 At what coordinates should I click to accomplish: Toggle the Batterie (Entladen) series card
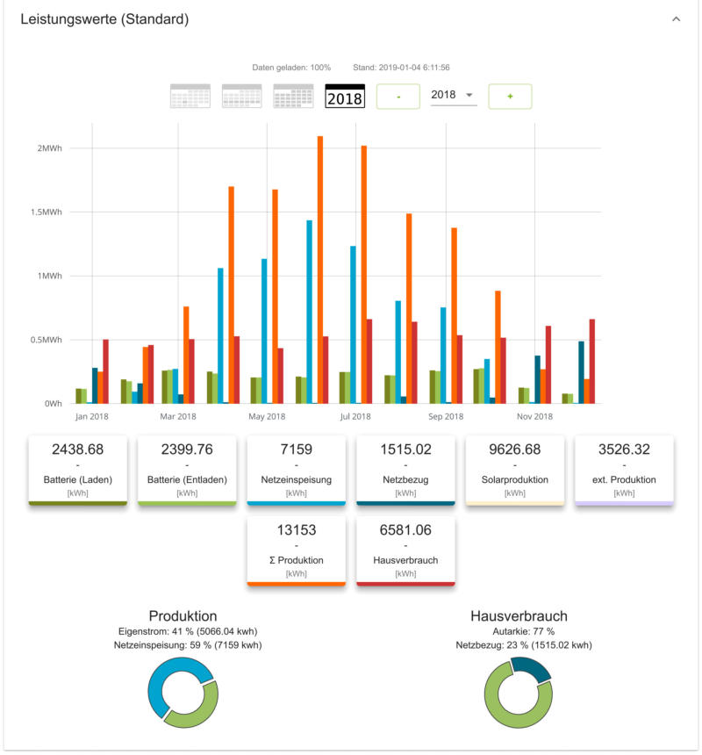coord(187,470)
